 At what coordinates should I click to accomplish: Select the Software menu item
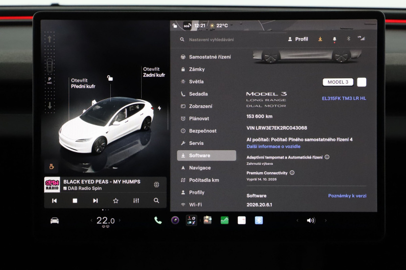point(206,156)
